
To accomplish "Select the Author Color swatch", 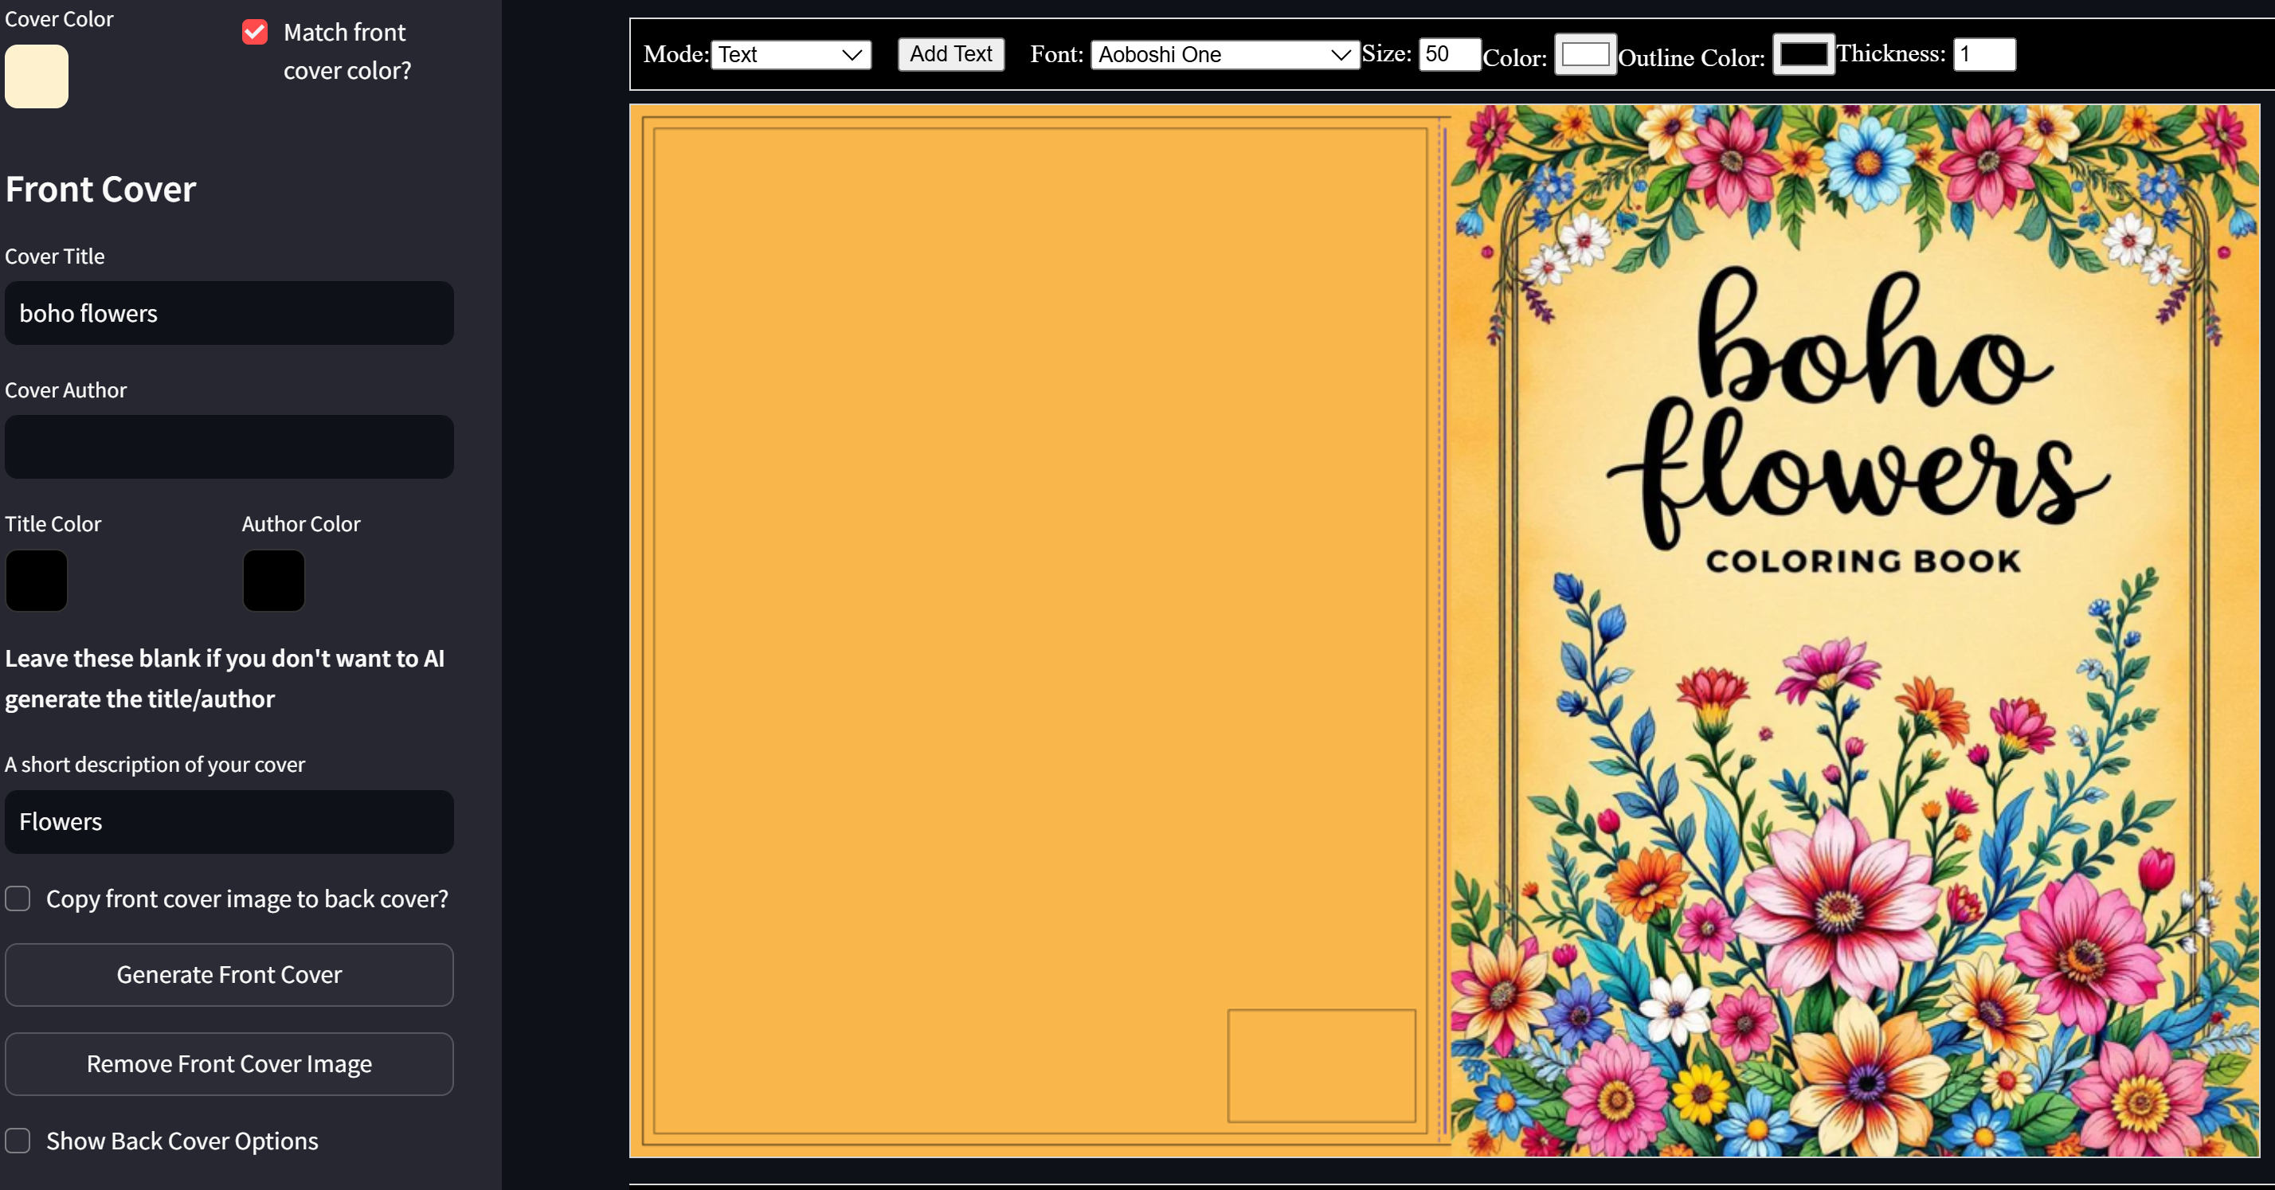I will click(x=273, y=580).
